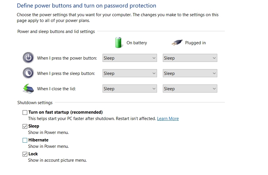Viewport: 268px width, 175px height.
Task: Click the power plug icon
Action: [x=176, y=43]
